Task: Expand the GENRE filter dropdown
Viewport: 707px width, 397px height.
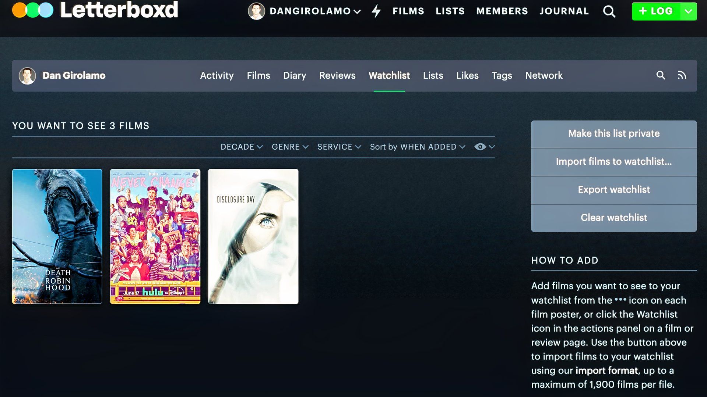Action: (290, 147)
